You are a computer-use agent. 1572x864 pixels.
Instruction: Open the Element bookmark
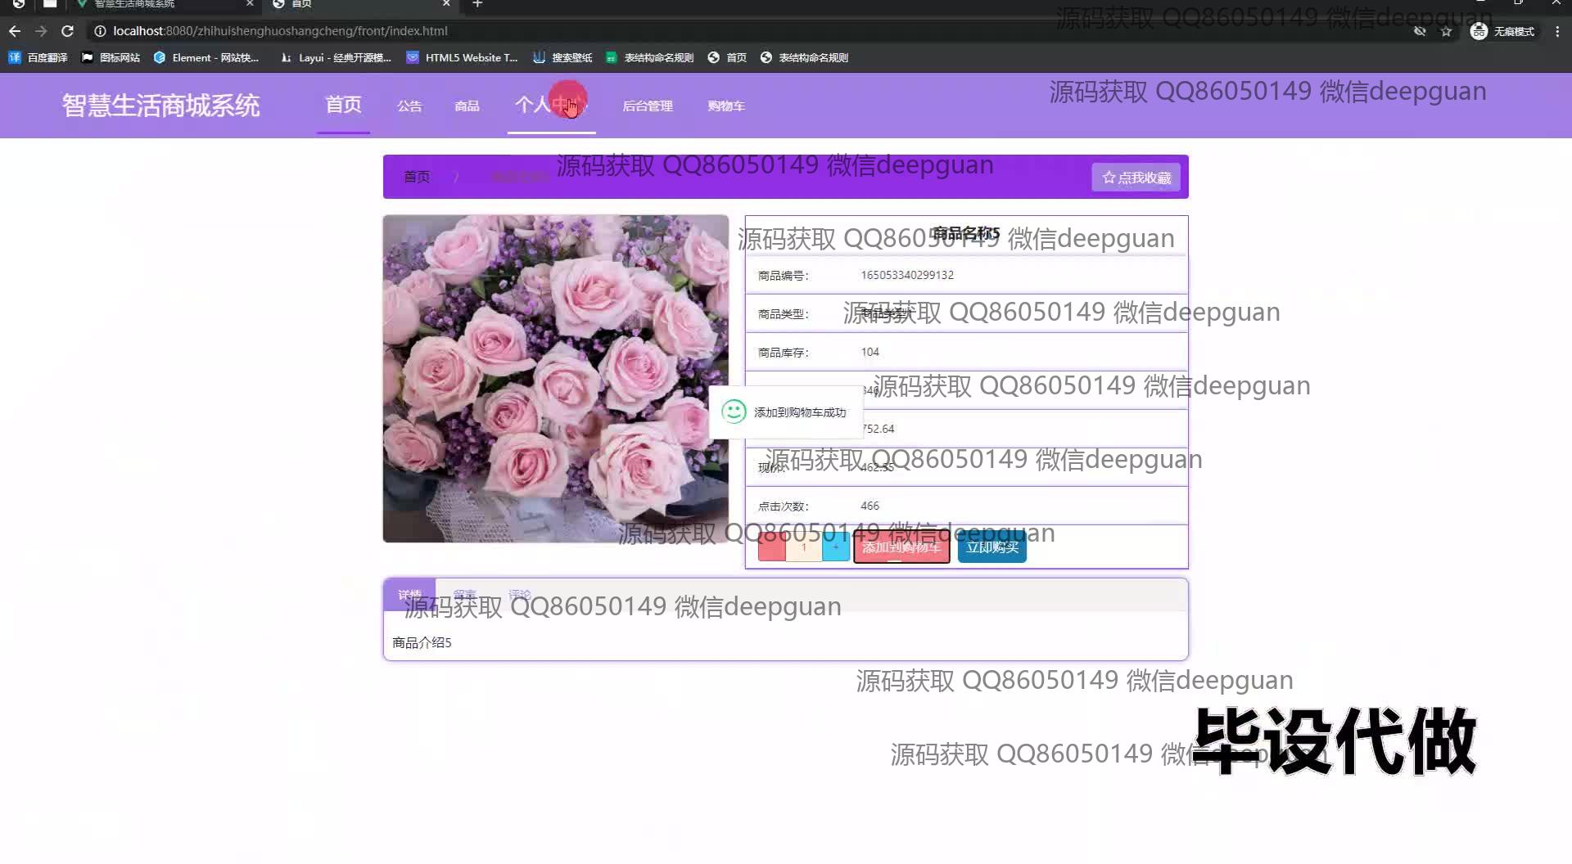tap(206, 57)
